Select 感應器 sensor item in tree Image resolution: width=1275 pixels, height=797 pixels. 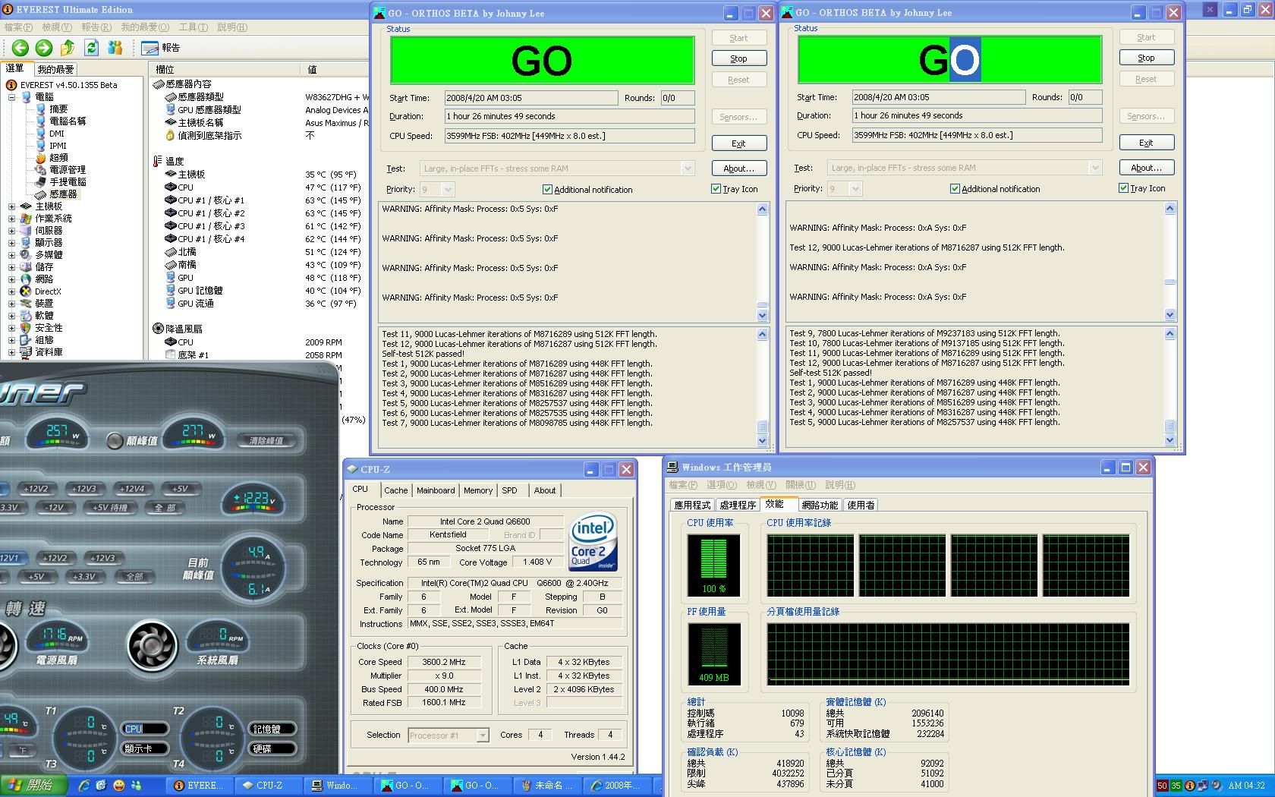pos(63,194)
